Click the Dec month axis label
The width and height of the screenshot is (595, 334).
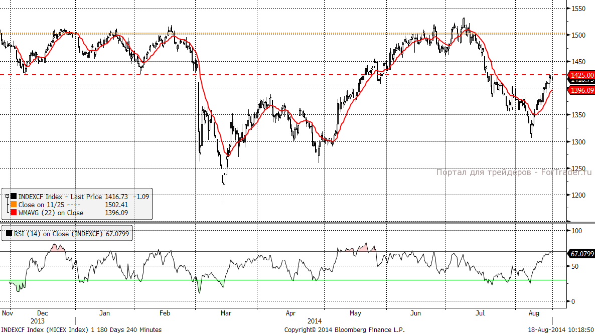[43, 313]
